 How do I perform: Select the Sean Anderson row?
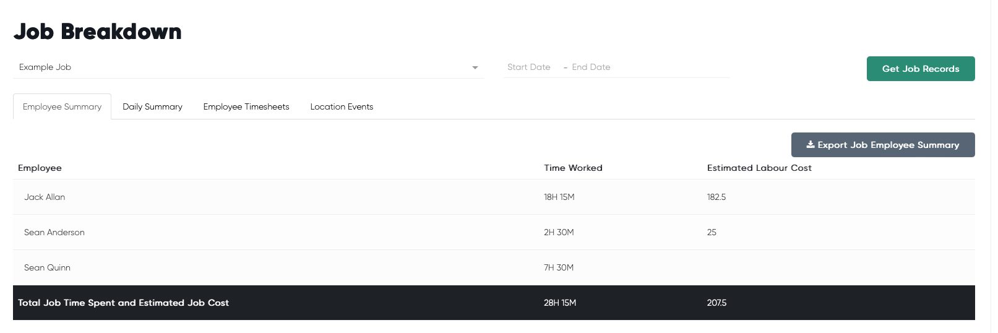point(494,232)
